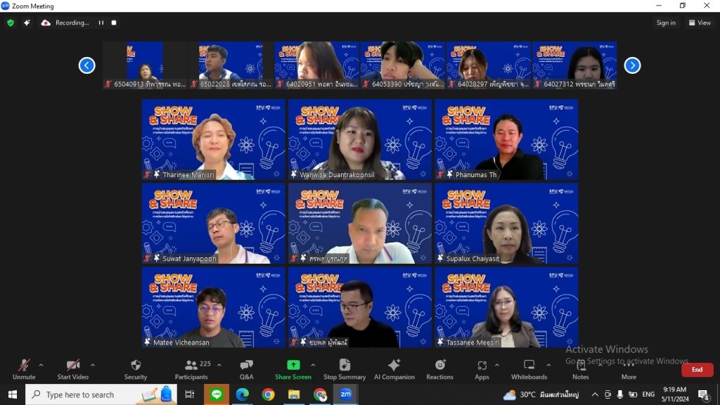Click the Zoom taskbar icon
Viewport: 720px width, 405px height.
point(346,394)
